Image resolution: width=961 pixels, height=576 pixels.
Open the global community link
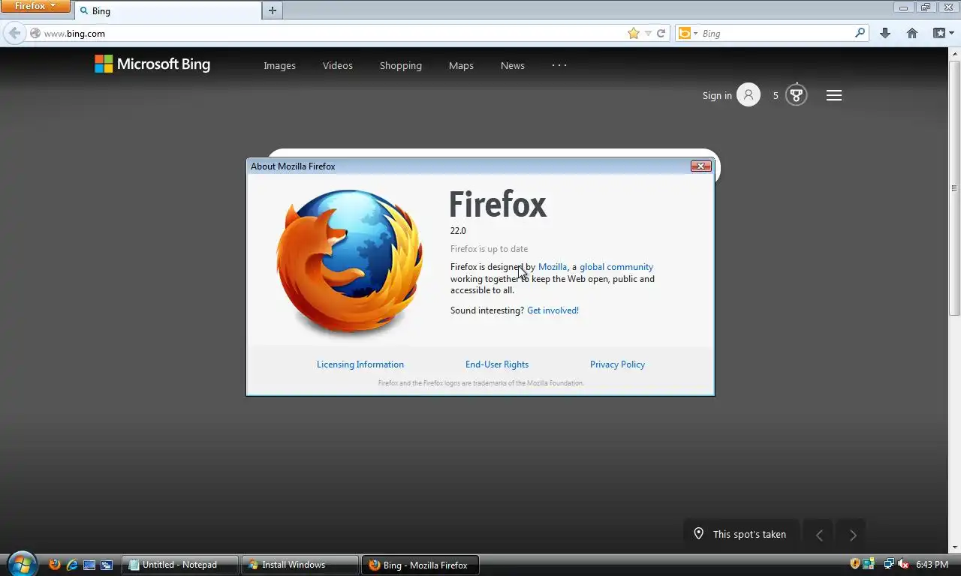click(616, 267)
